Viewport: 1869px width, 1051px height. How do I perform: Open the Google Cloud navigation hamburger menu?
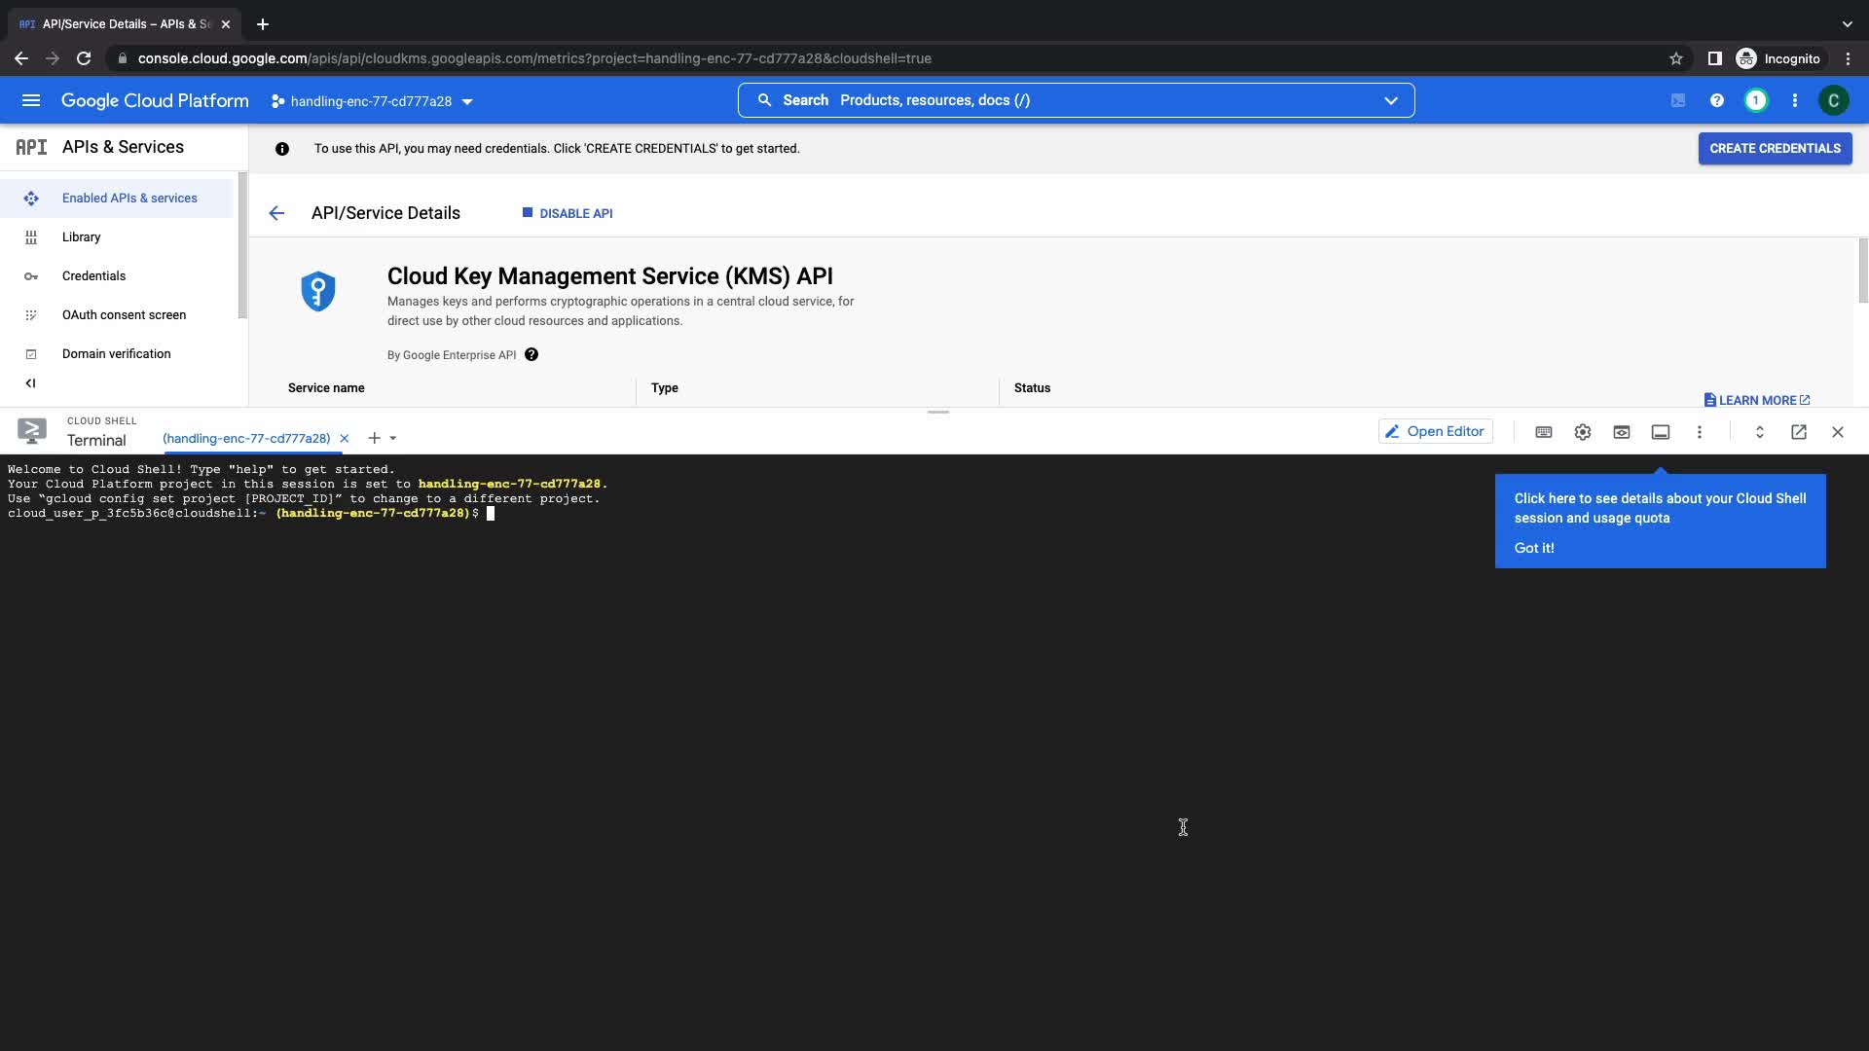[31, 100]
